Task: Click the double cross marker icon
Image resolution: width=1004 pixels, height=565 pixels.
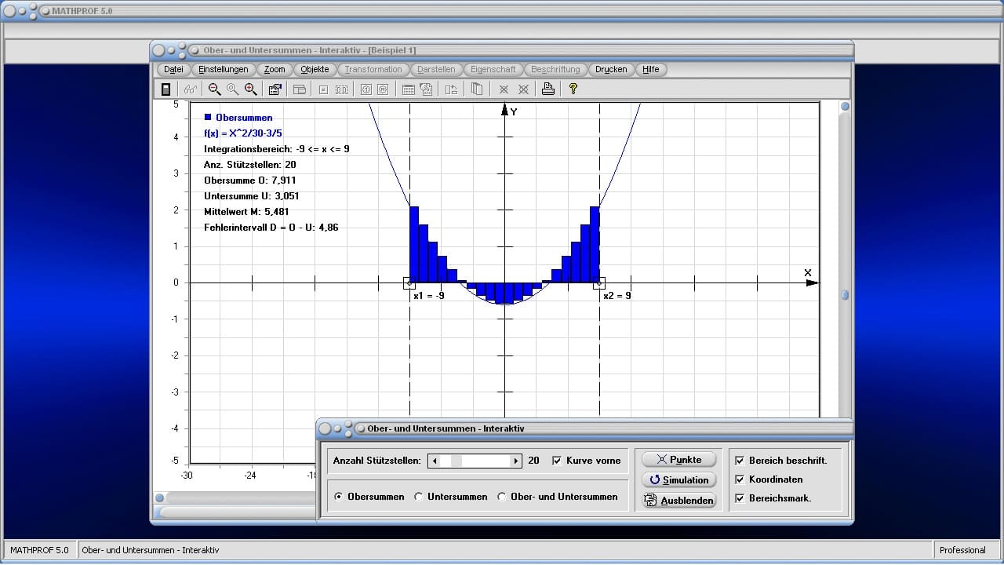Action: tap(523, 89)
